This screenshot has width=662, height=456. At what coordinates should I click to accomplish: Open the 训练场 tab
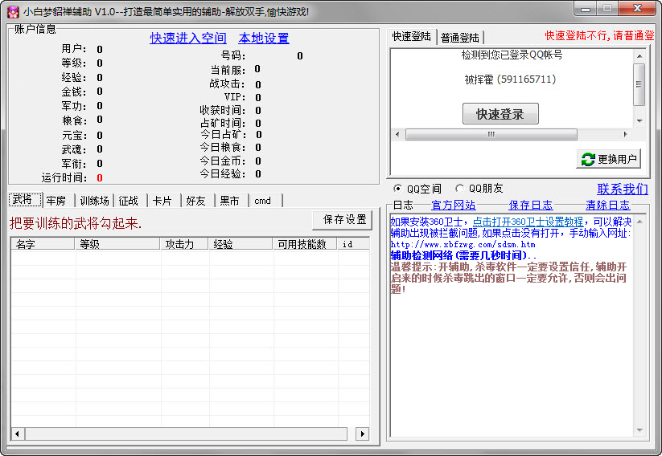[94, 201]
